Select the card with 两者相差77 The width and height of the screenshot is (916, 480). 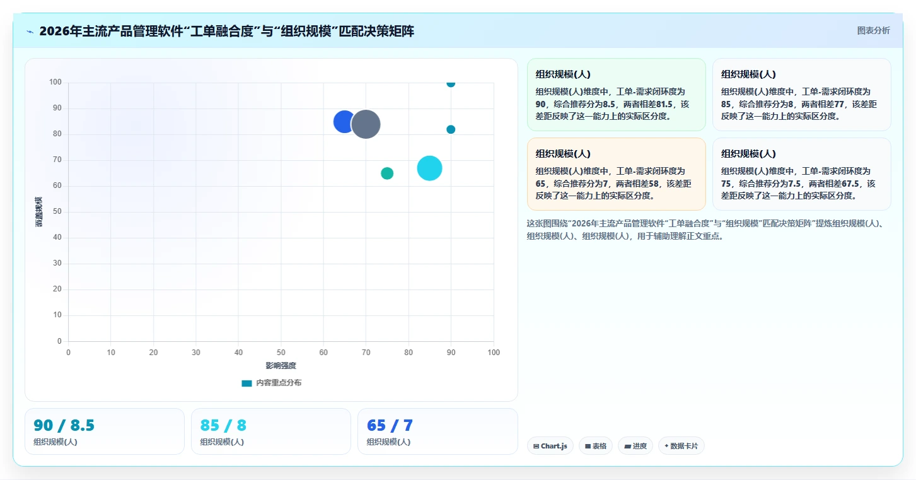pos(802,95)
